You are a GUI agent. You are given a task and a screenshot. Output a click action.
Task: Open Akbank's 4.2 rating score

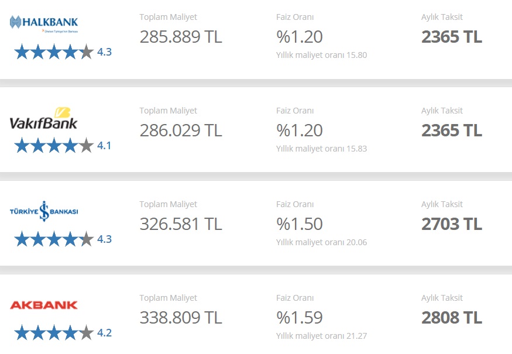[105, 333]
